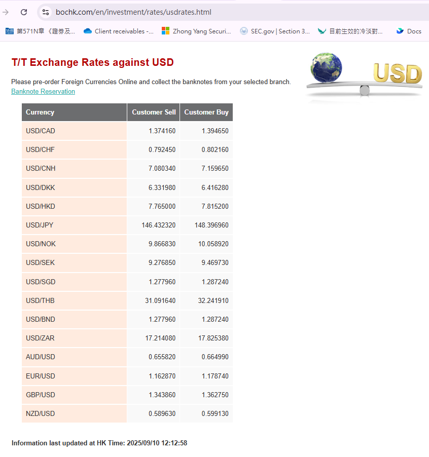
Task: Open the Zhong Yang Securities bookmark
Action: (196, 31)
